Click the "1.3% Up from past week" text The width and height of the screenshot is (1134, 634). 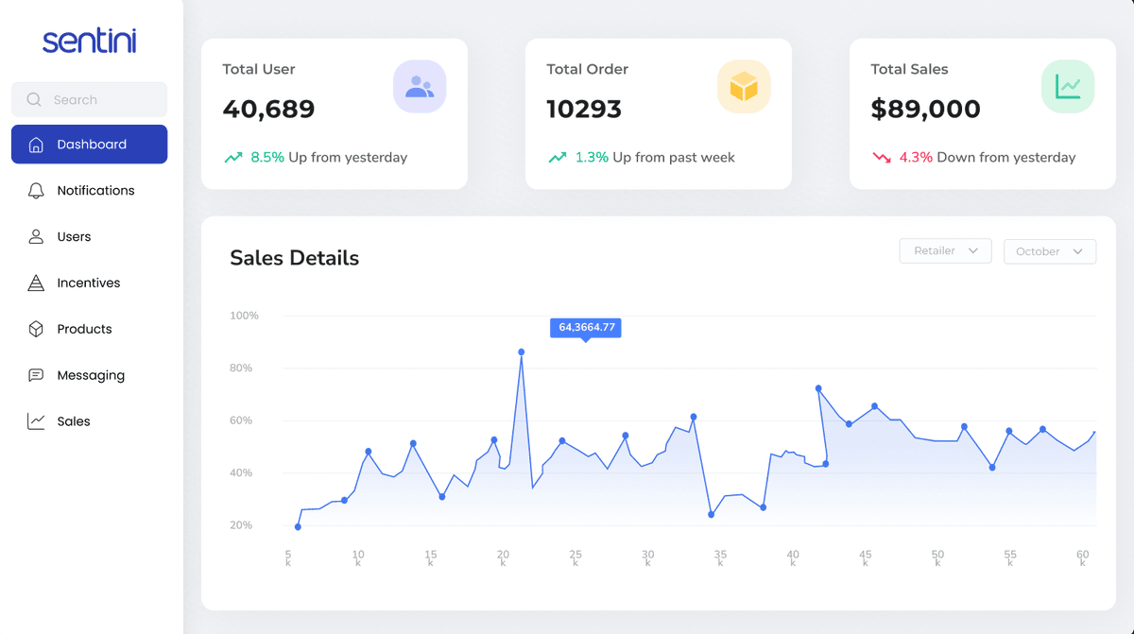point(655,158)
